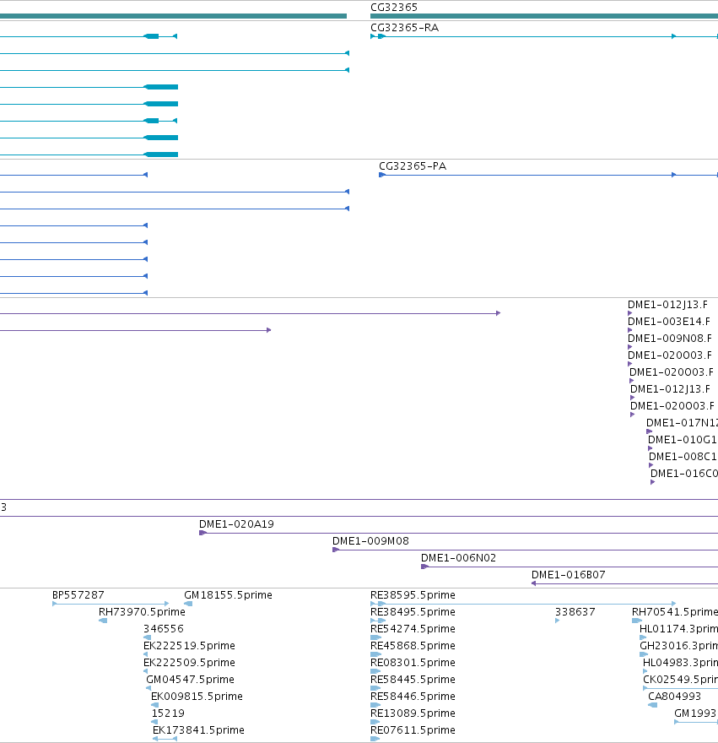This screenshot has height=743, width=718.
Task: Click the DME1-020A19 clone label
Action: 236,524
